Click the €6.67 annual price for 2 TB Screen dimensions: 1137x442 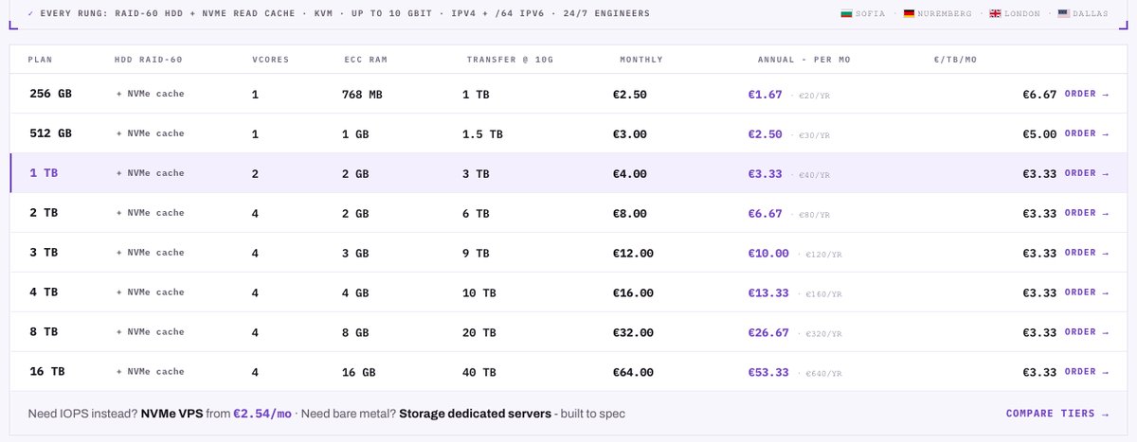point(766,213)
